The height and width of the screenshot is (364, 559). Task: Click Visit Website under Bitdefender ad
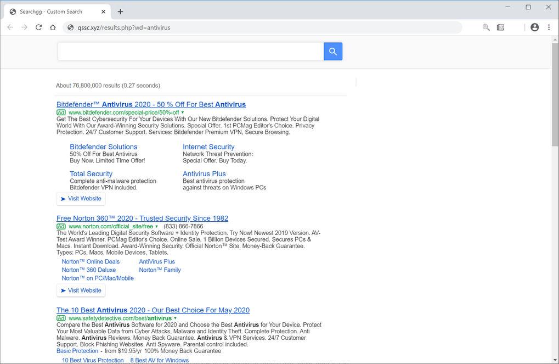pyautogui.click(x=81, y=199)
